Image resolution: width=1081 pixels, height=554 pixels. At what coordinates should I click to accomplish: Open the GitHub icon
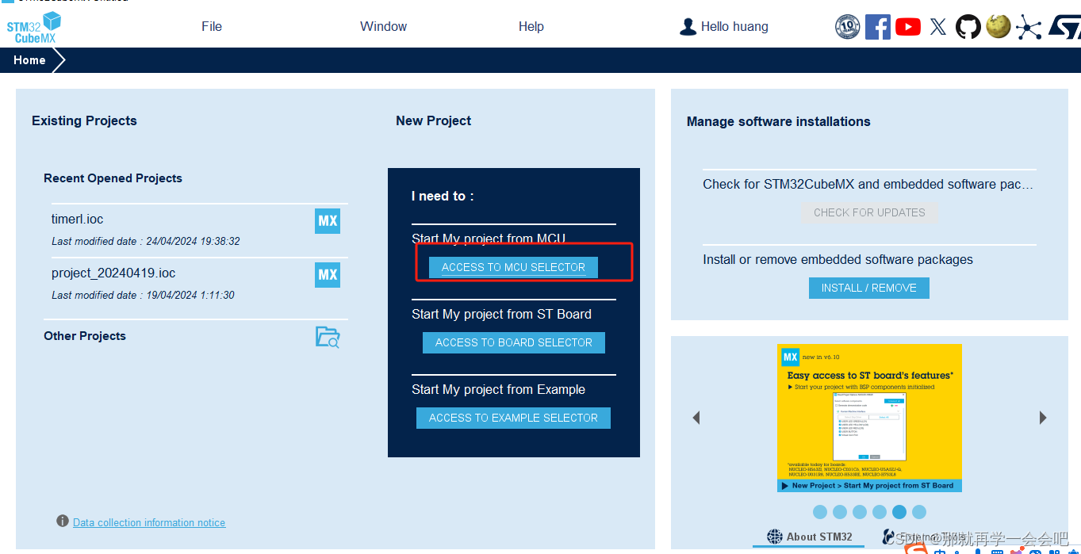point(968,27)
